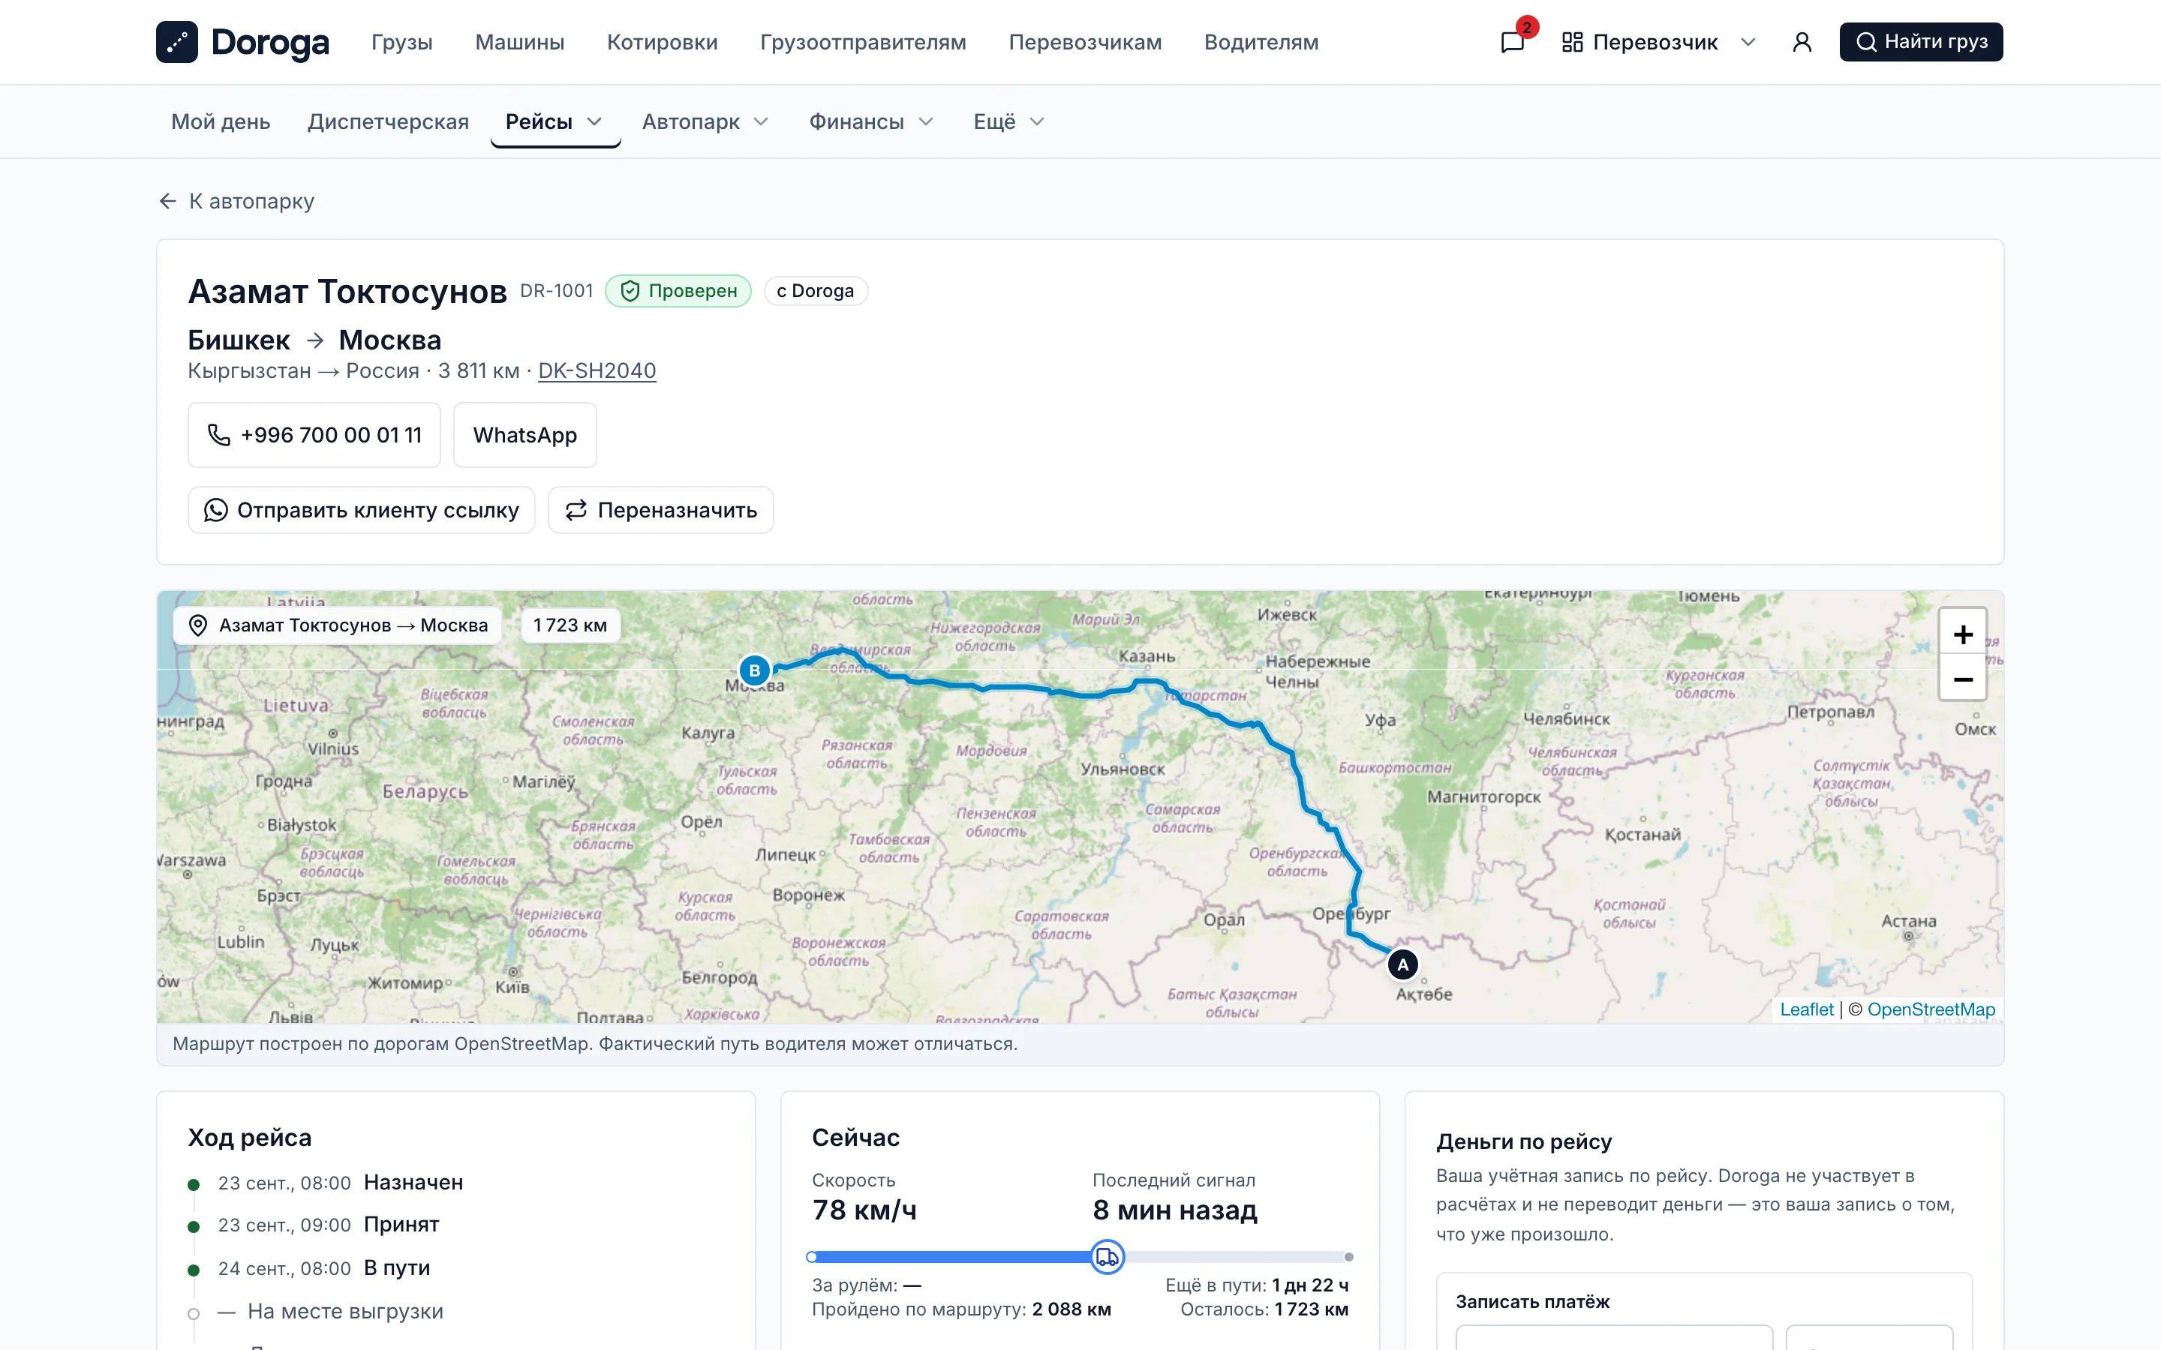Open the messages chat icon
Image resolution: width=2161 pixels, height=1350 pixels.
(1513, 42)
